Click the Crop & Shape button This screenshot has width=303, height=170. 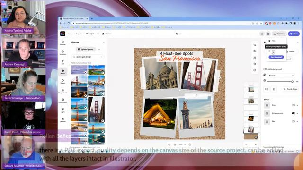point(290,89)
